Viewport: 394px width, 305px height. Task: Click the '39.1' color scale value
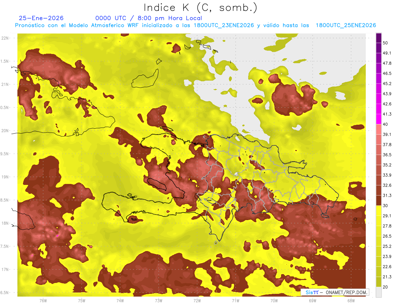coord(387,134)
